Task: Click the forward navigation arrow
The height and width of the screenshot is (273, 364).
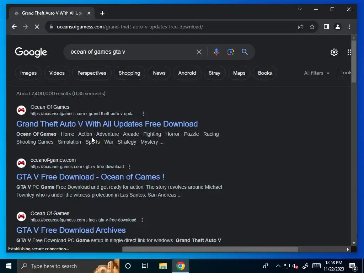Action: pos(26,27)
